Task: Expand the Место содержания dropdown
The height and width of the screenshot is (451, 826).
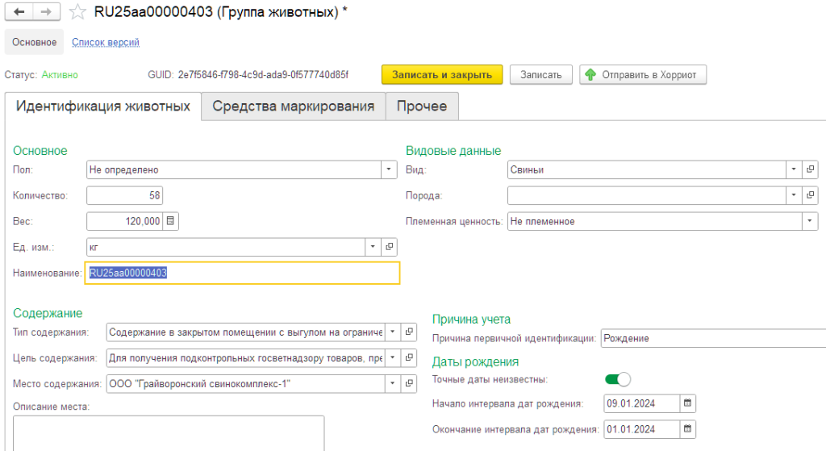Action: tap(391, 383)
